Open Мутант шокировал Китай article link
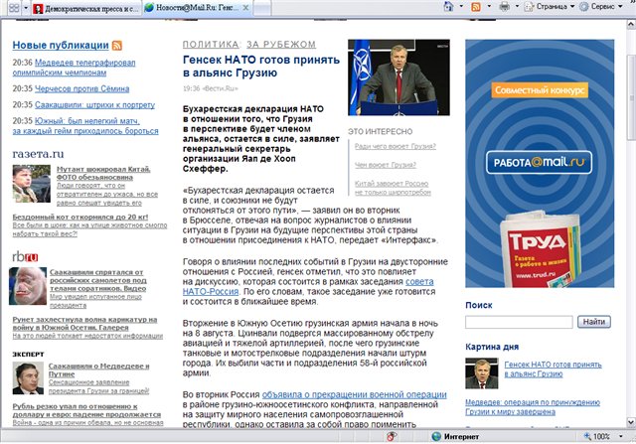The width and height of the screenshot is (636, 444). pos(103,173)
